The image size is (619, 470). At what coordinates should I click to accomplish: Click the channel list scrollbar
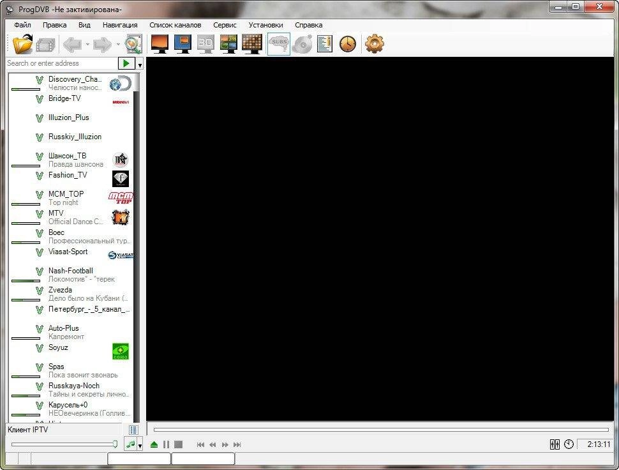coord(137,248)
